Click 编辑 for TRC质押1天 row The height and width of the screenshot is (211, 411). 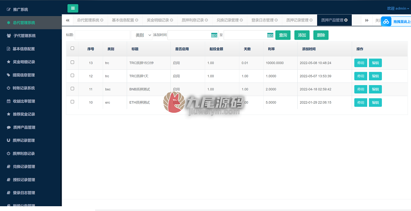(375, 76)
